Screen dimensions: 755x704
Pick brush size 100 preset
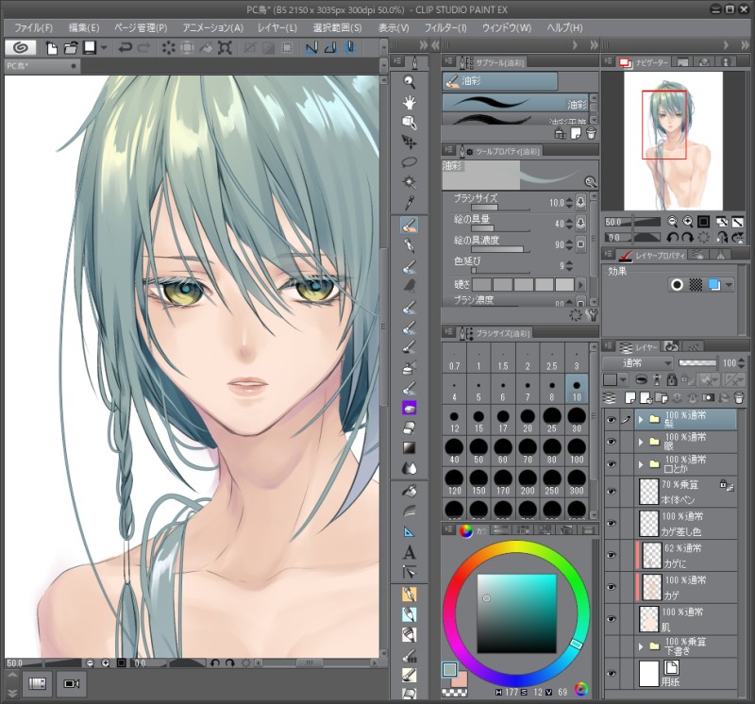577,451
